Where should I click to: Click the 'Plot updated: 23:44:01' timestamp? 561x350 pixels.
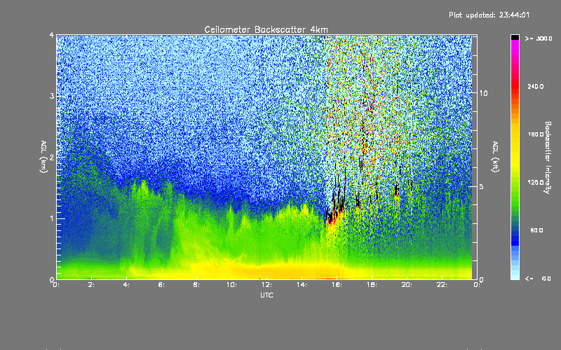click(489, 15)
